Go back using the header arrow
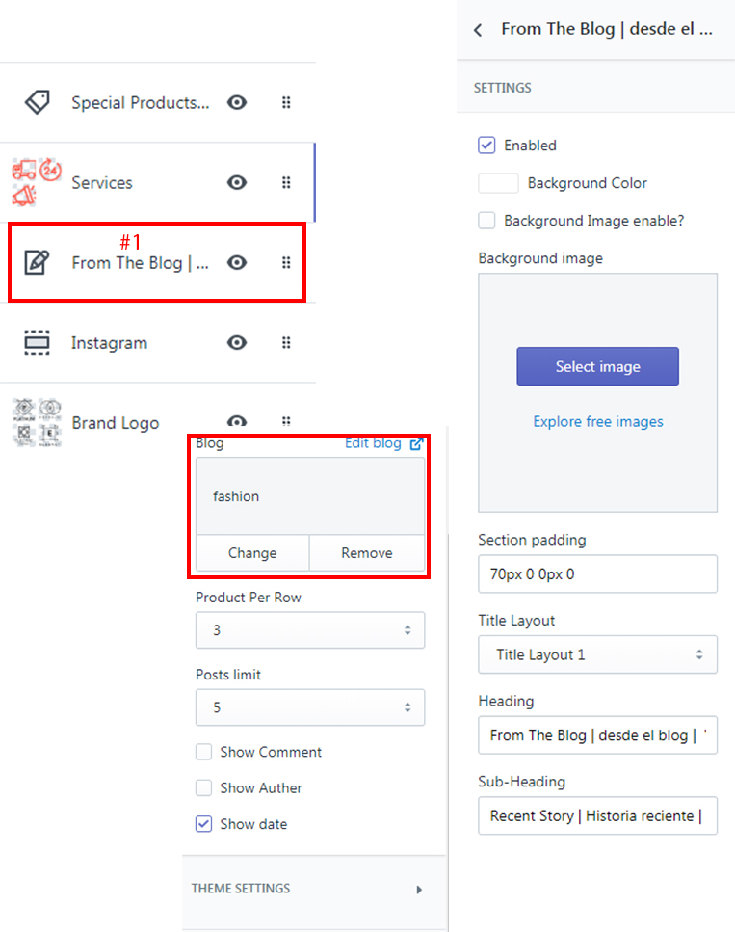 tap(478, 30)
